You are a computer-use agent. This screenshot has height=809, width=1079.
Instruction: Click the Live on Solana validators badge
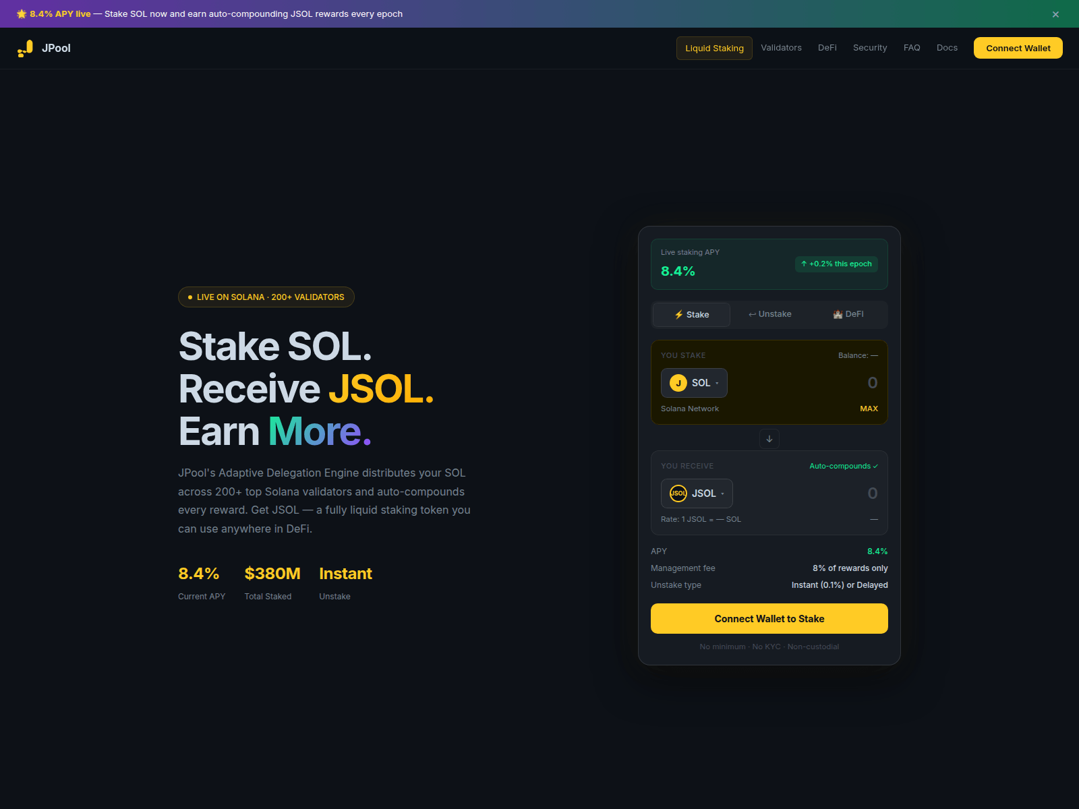(266, 297)
